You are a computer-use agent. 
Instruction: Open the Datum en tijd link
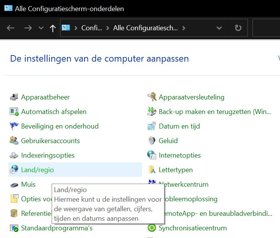coord(179,126)
